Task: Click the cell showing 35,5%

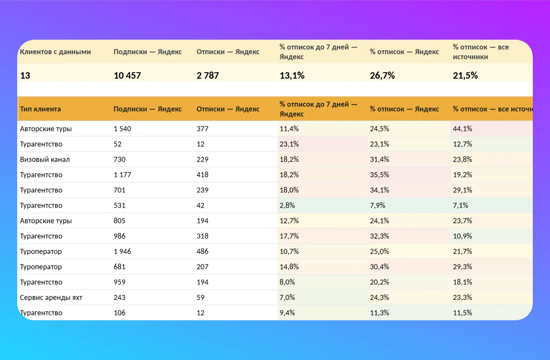Action: click(379, 175)
